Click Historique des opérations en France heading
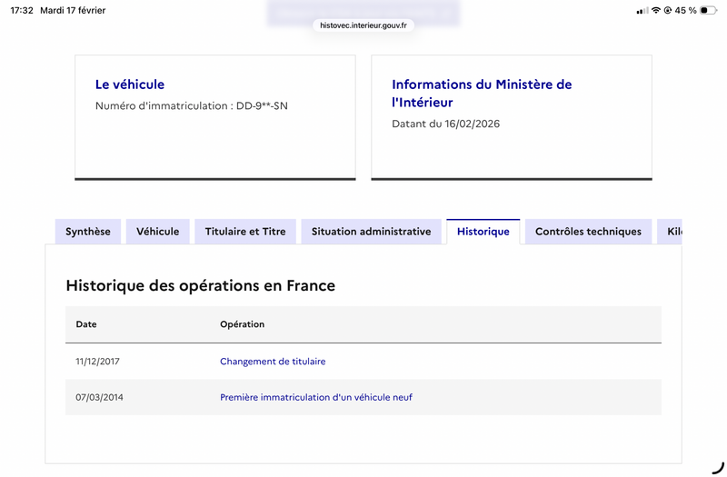The height and width of the screenshot is (477, 727). click(200, 285)
